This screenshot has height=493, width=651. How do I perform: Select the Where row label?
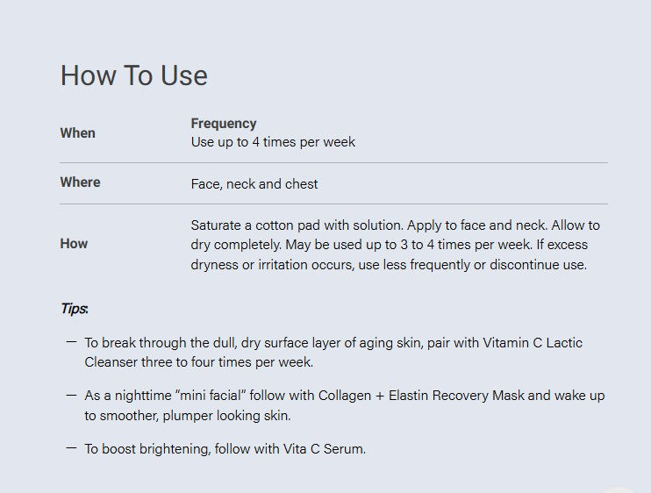pyautogui.click(x=80, y=182)
